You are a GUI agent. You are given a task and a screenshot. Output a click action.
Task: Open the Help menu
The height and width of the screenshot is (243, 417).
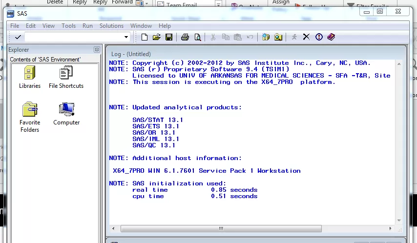tap(165, 26)
